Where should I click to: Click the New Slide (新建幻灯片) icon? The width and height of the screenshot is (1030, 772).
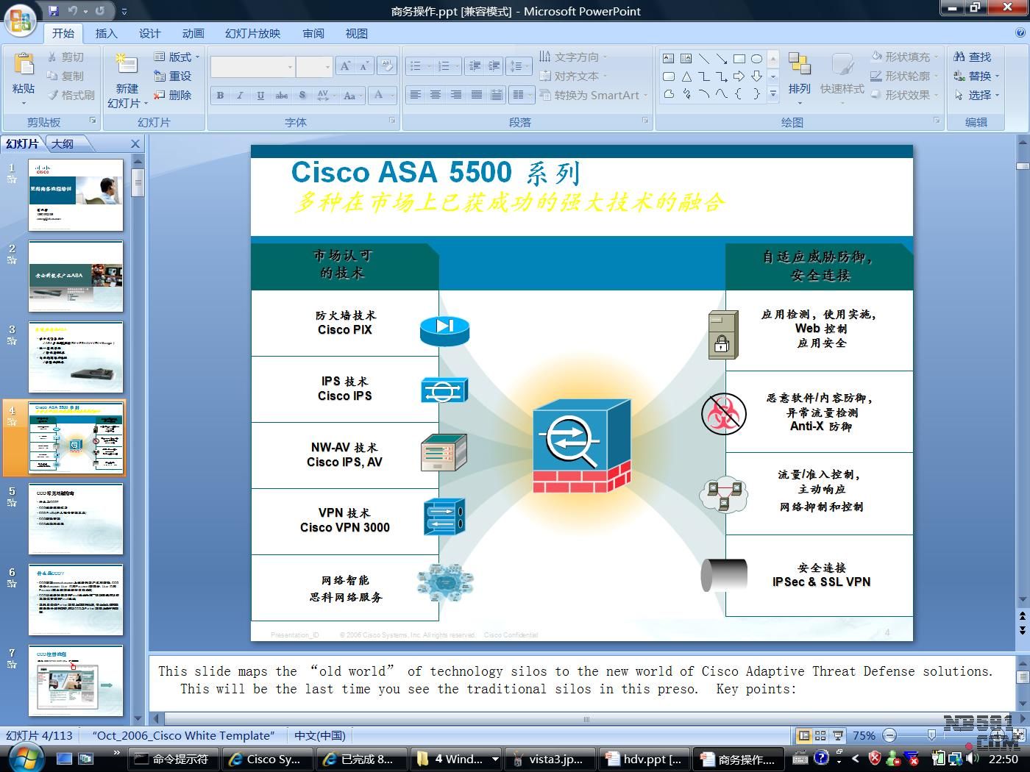127,65
